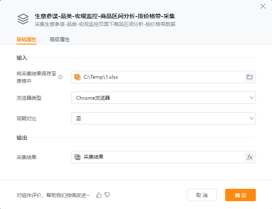Click the chevron arrow on Chrome浏览器 field
Viewport: 272px width, 209px height.
[x=251, y=98]
